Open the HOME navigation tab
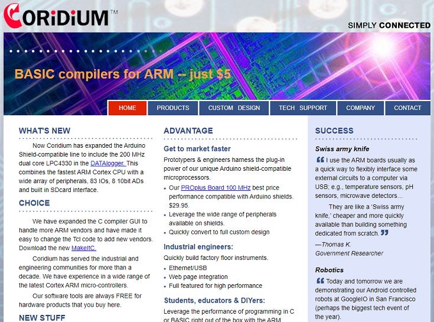Image resolution: width=434 pixels, height=322 pixels. click(x=127, y=108)
